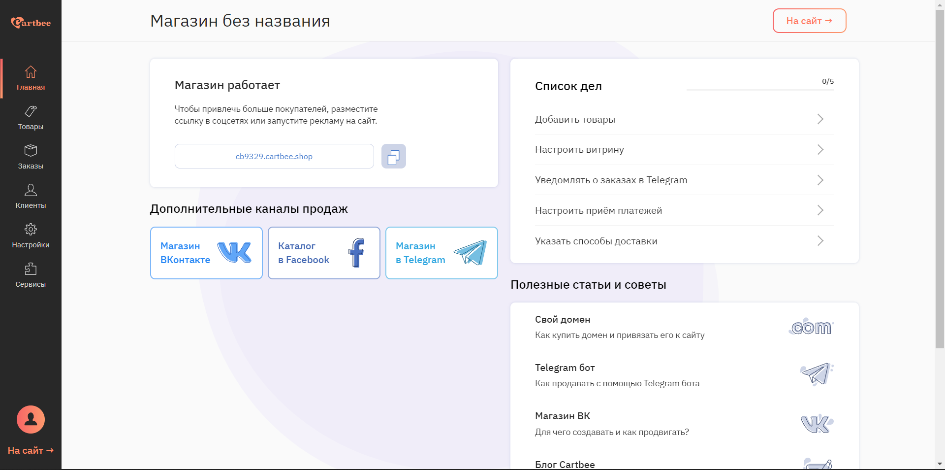Open the Магазин ВК article
The width and height of the screenshot is (945, 470).
coord(684,424)
